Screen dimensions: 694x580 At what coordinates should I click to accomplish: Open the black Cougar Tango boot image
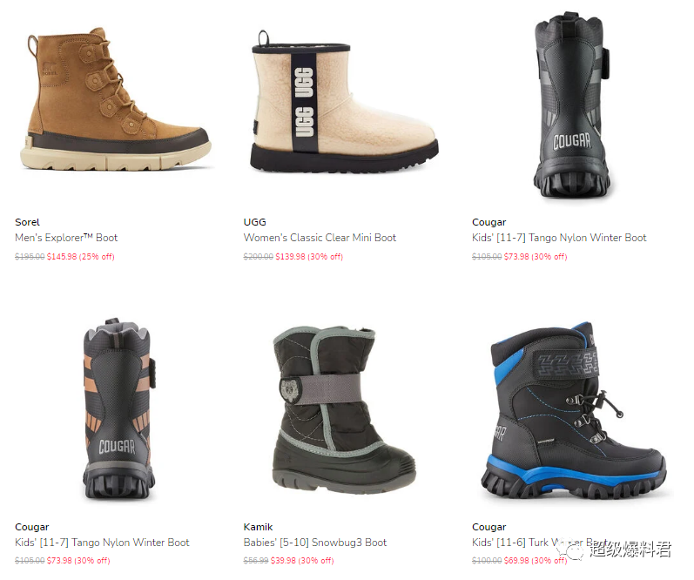(x=571, y=105)
